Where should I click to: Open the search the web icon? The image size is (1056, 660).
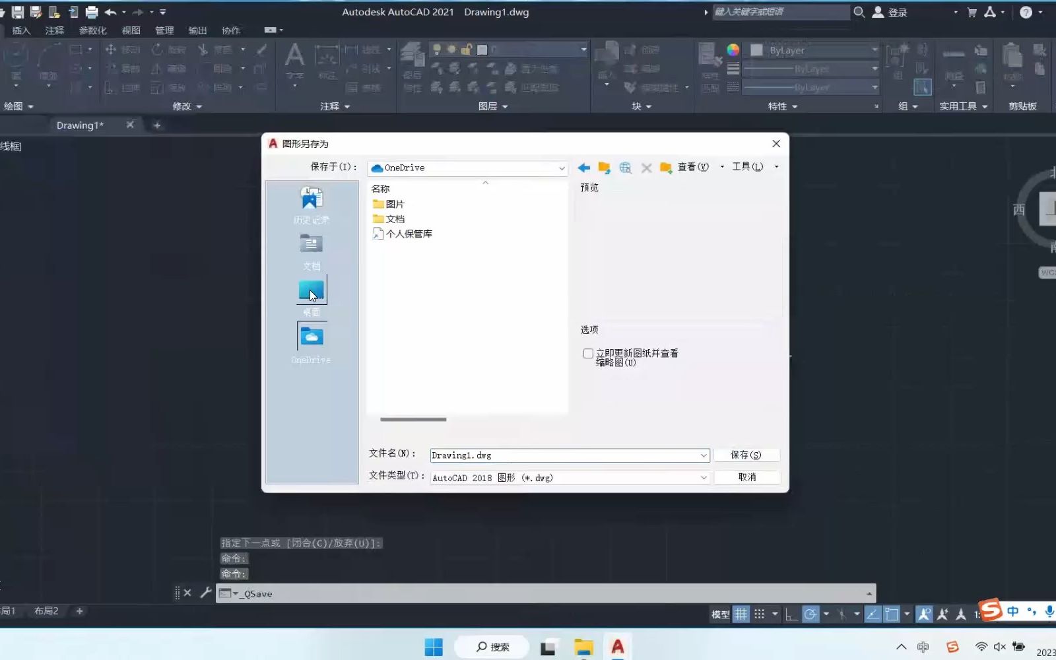click(x=625, y=168)
